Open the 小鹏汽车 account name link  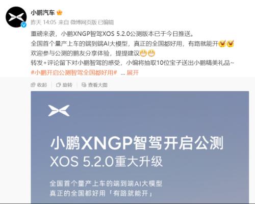pyautogui.click(x=43, y=13)
